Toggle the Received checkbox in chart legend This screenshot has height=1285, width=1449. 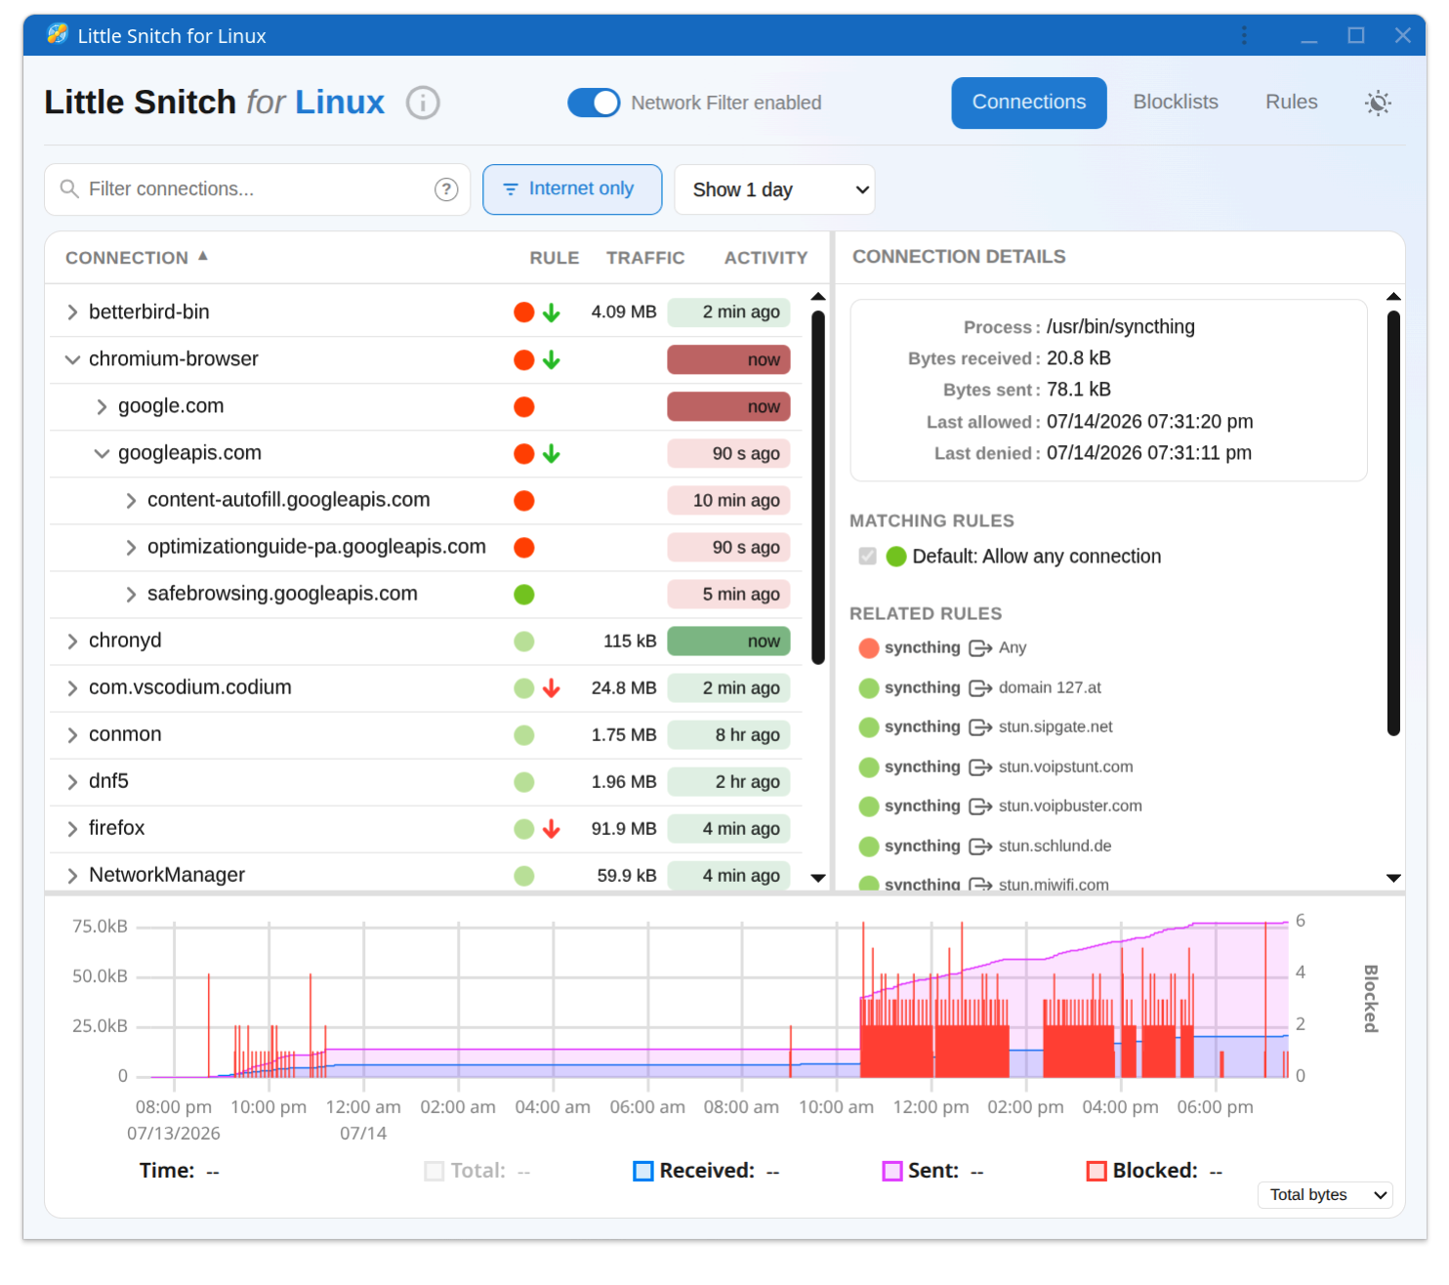click(x=643, y=1171)
